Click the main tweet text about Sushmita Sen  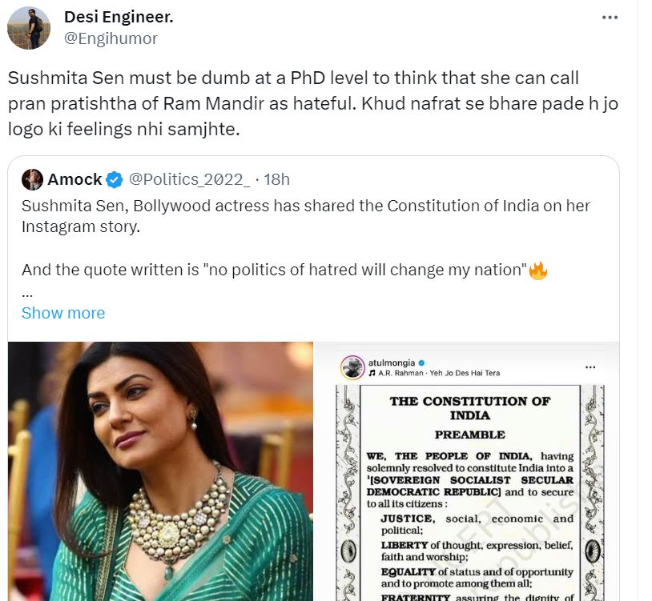[x=312, y=104]
